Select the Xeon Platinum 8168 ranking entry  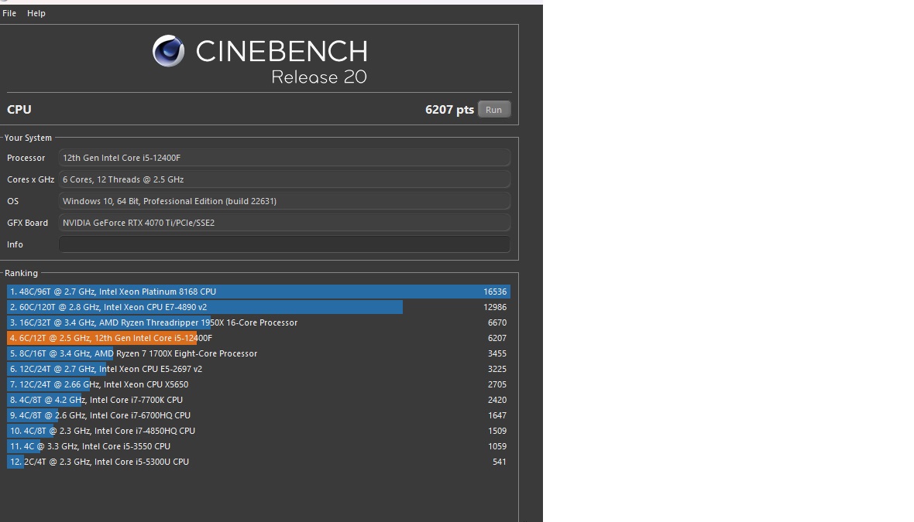tap(258, 292)
